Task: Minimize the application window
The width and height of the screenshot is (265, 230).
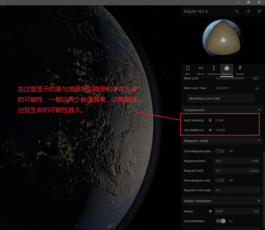Action: [238, 2]
